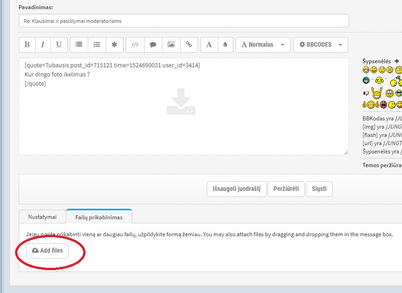
Task: Click the 'Pavadinimas:' label
Action: coord(36,7)
